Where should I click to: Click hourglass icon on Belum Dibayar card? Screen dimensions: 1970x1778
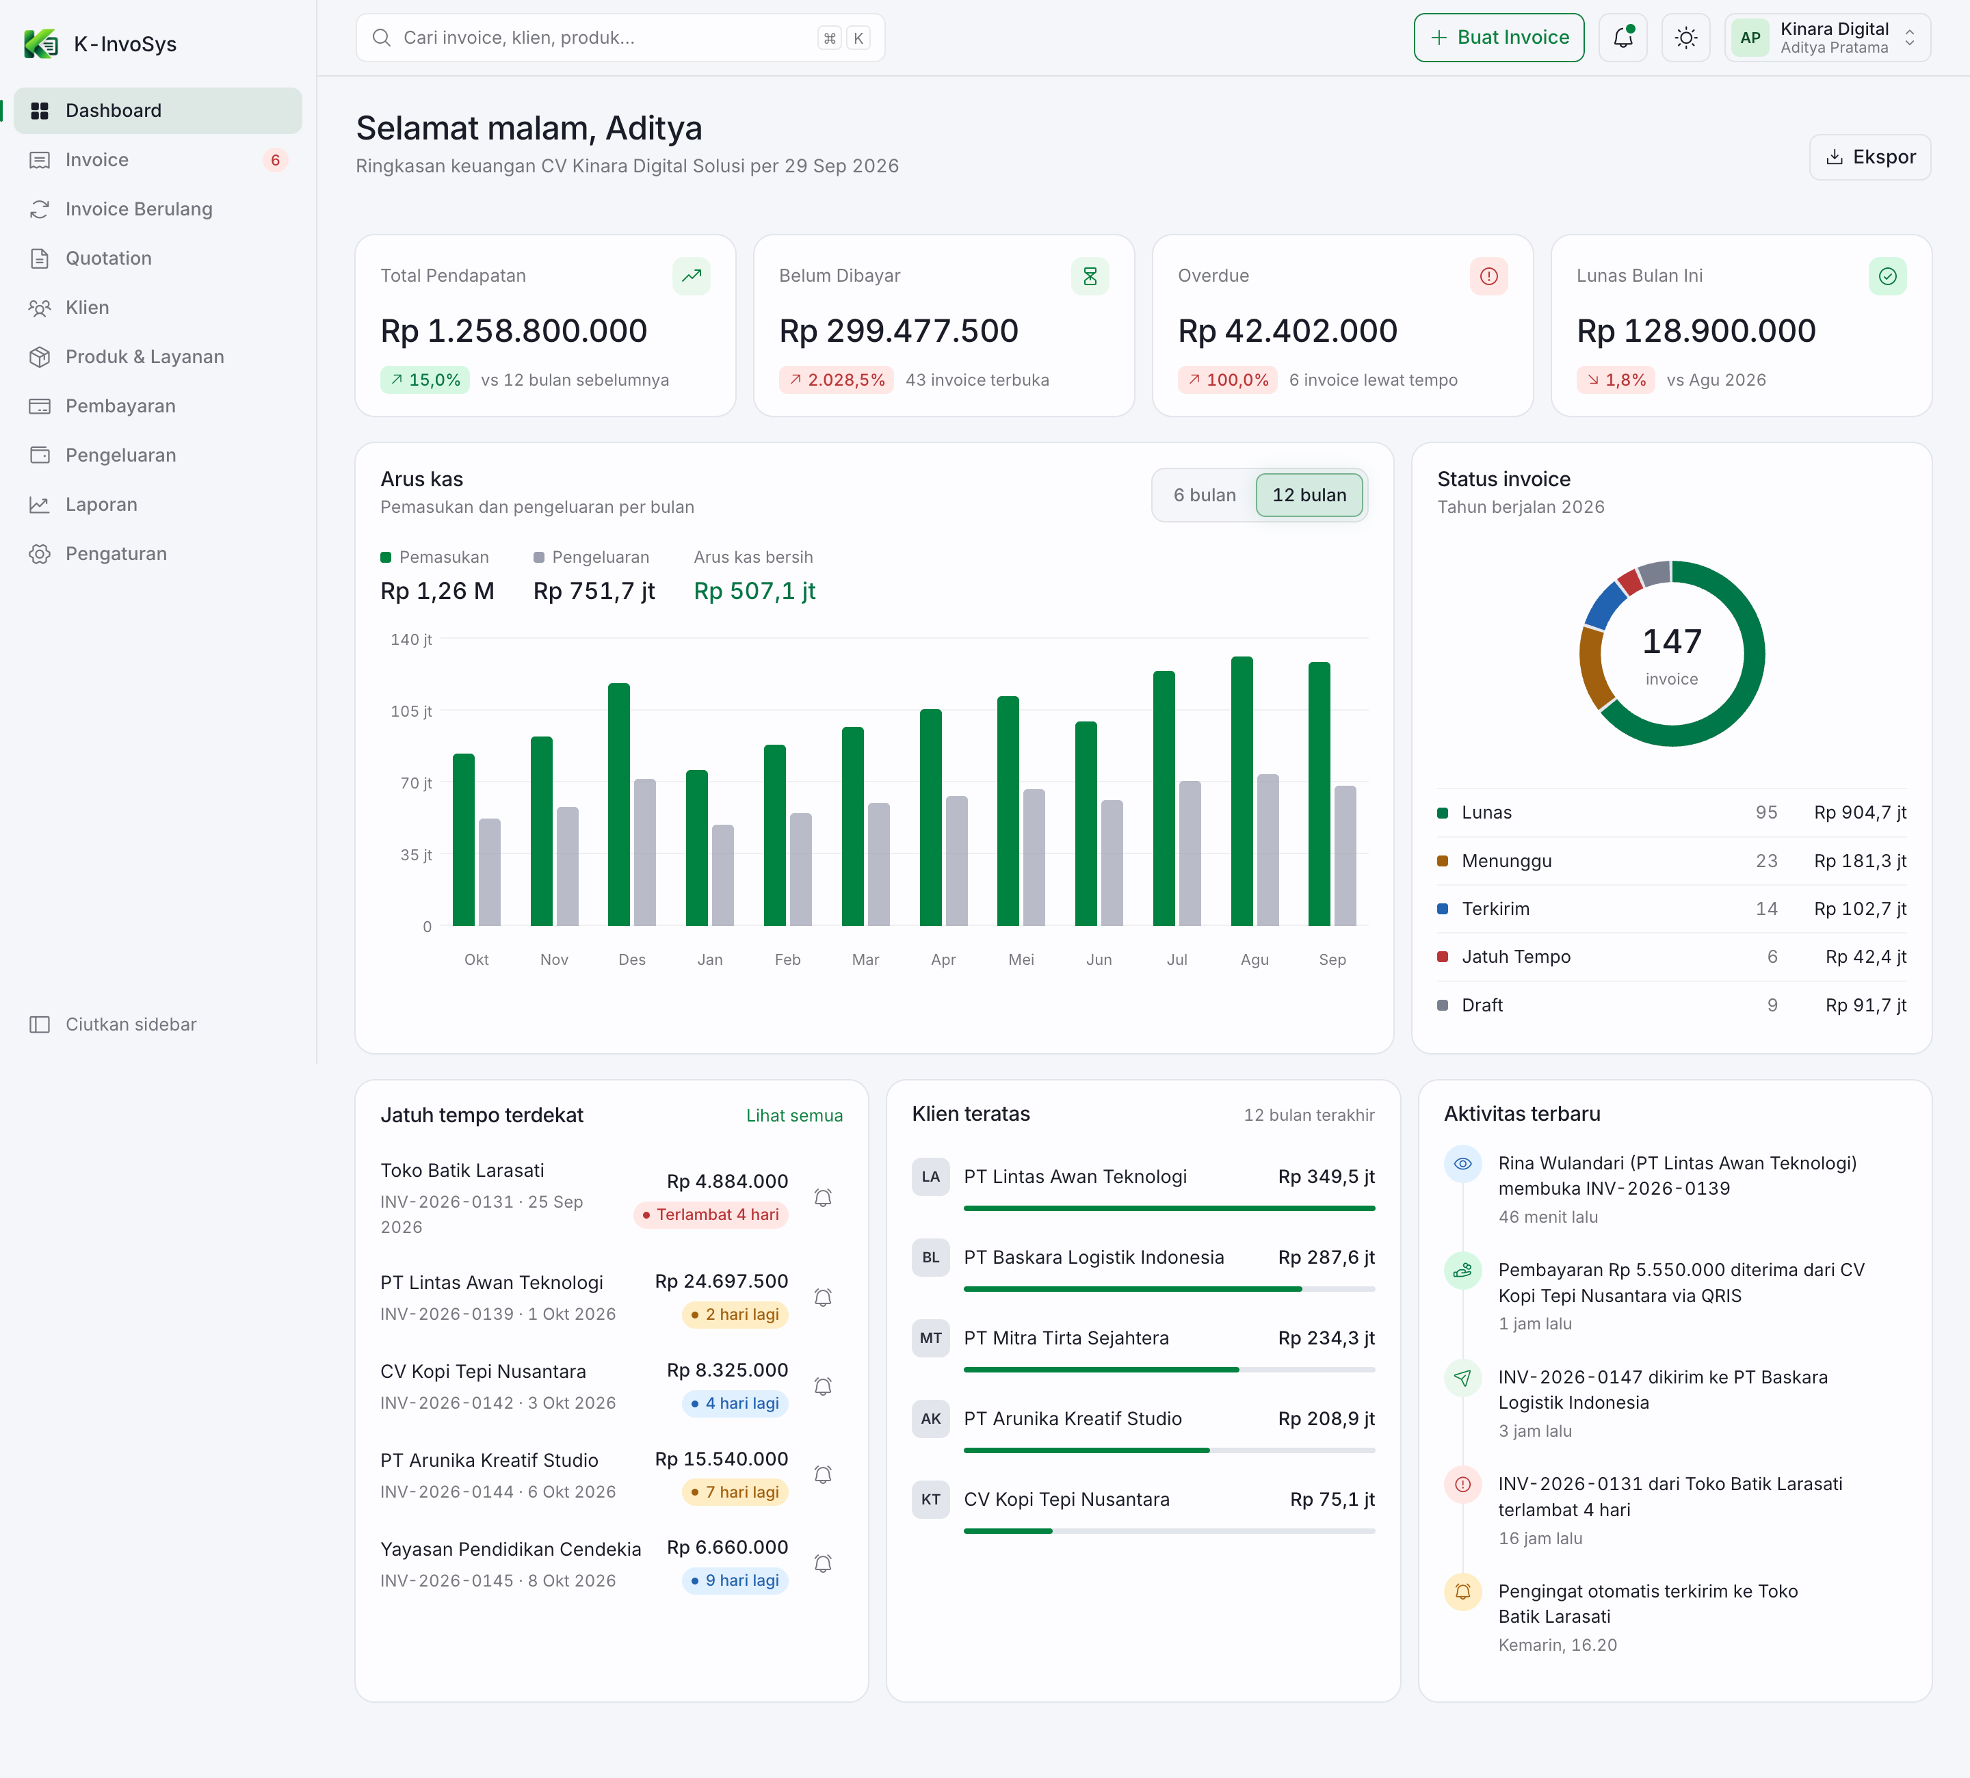coord(1090,276)
